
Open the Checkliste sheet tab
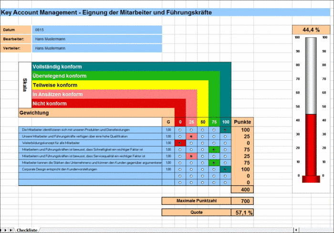[27, 230]
